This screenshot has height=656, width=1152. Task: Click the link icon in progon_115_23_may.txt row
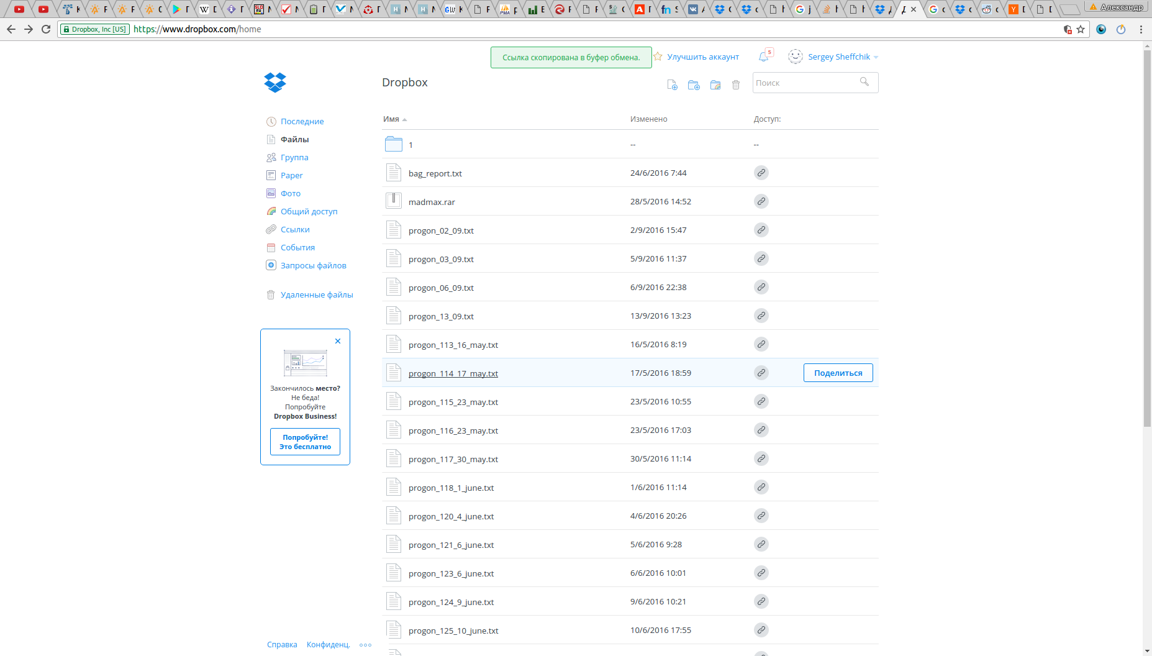(761, 401)
